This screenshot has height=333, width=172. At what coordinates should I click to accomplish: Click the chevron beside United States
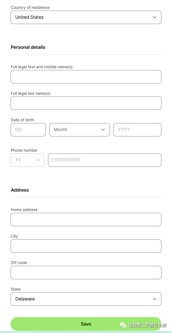click(x=155, y=17)
